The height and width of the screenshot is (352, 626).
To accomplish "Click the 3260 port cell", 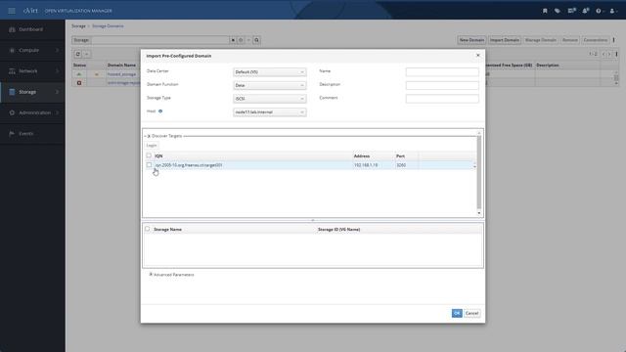I will (401, 165).
